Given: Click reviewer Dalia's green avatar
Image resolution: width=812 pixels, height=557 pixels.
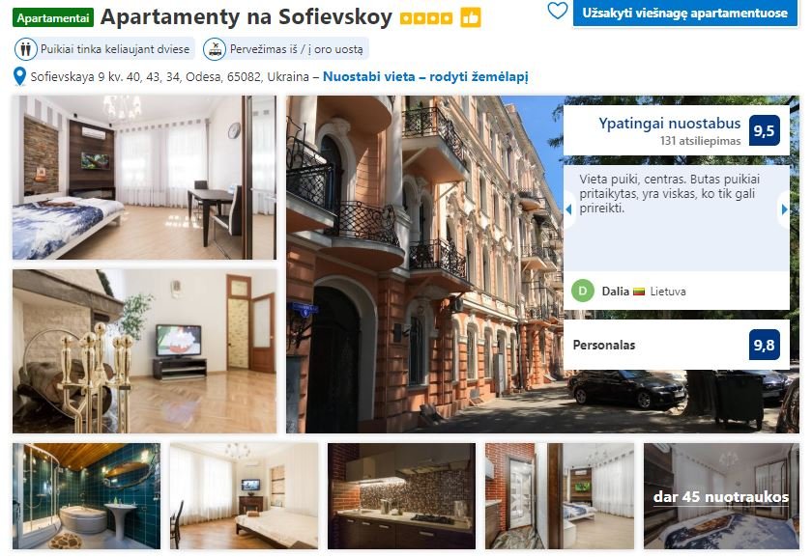Looking at the screenshot, I should pyautogui.click(x=583, y=291).
